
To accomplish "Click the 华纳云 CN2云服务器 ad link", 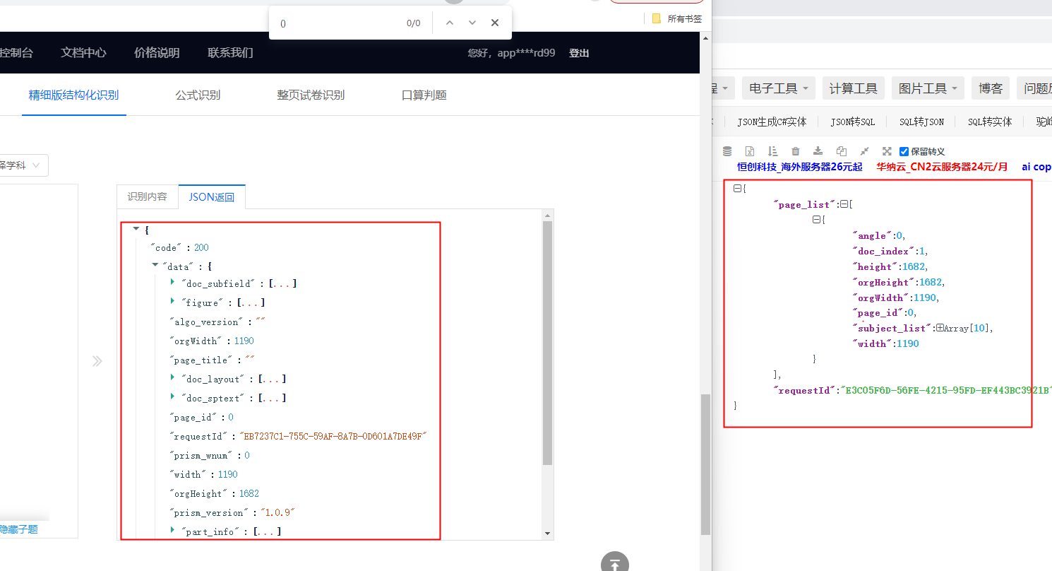I will [x=942, y=167].
